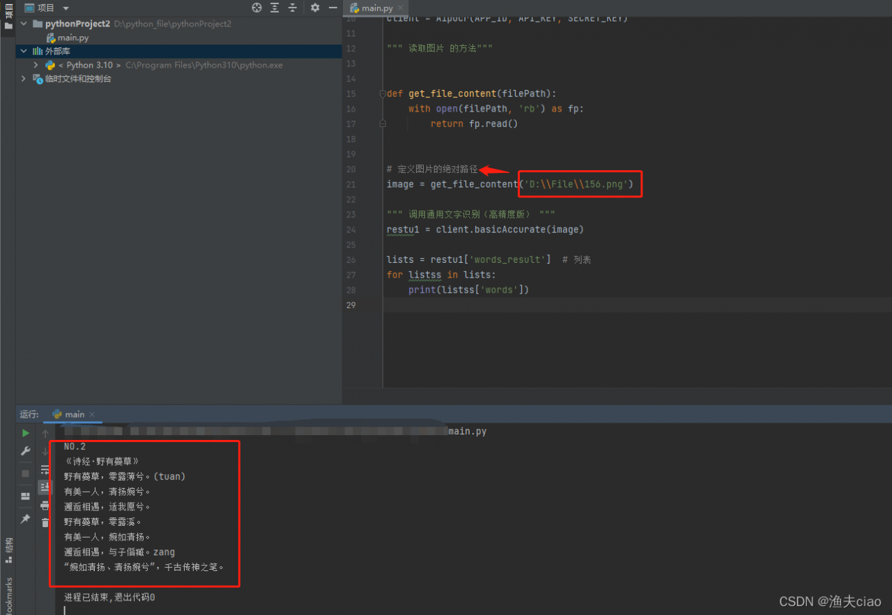Open run configuration via wrench icon
This screenshot has width=892, height=615.
point(26,451)
